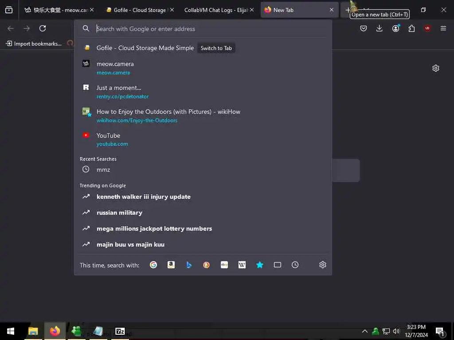Select trending majin buu vs majin kuu
This screenshot has width=454, height=340.
point(203,244)
